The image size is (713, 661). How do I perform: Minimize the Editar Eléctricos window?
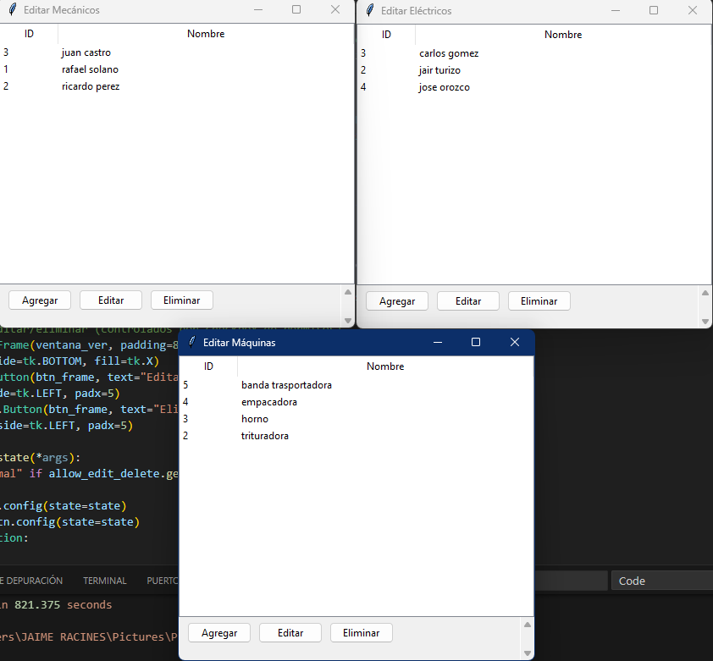click(x=616, y=11)
